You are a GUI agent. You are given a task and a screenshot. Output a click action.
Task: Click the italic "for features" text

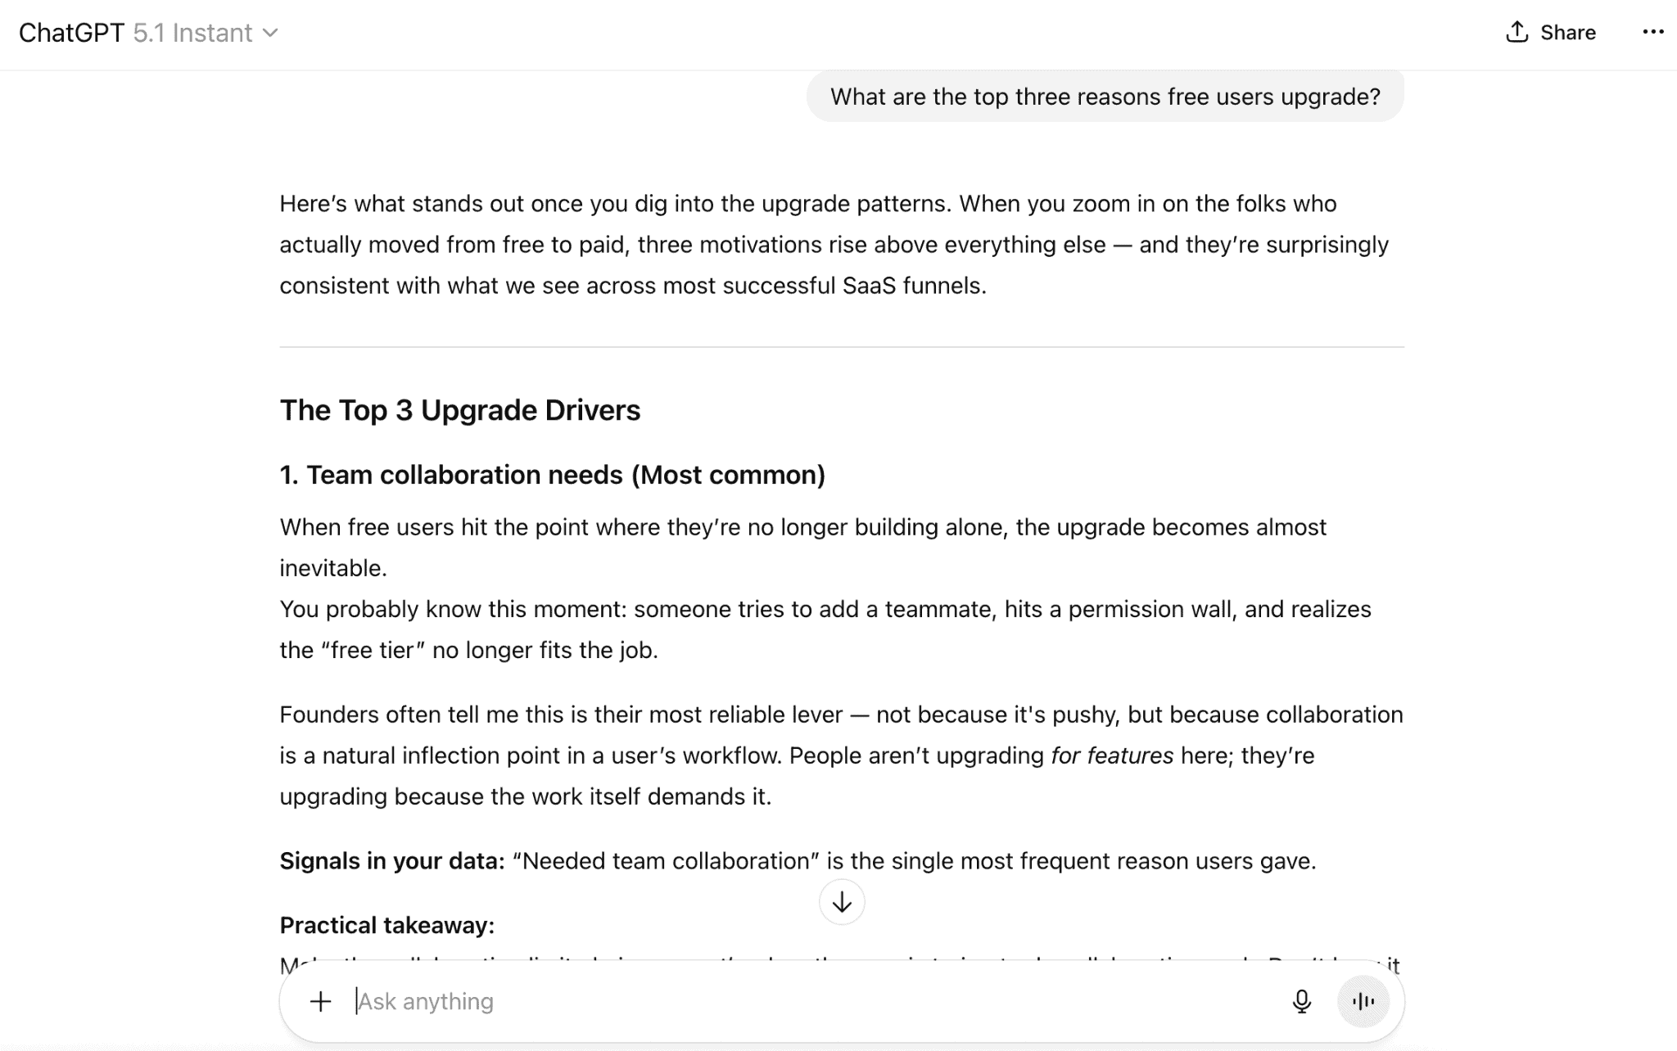pos(1112,756)
